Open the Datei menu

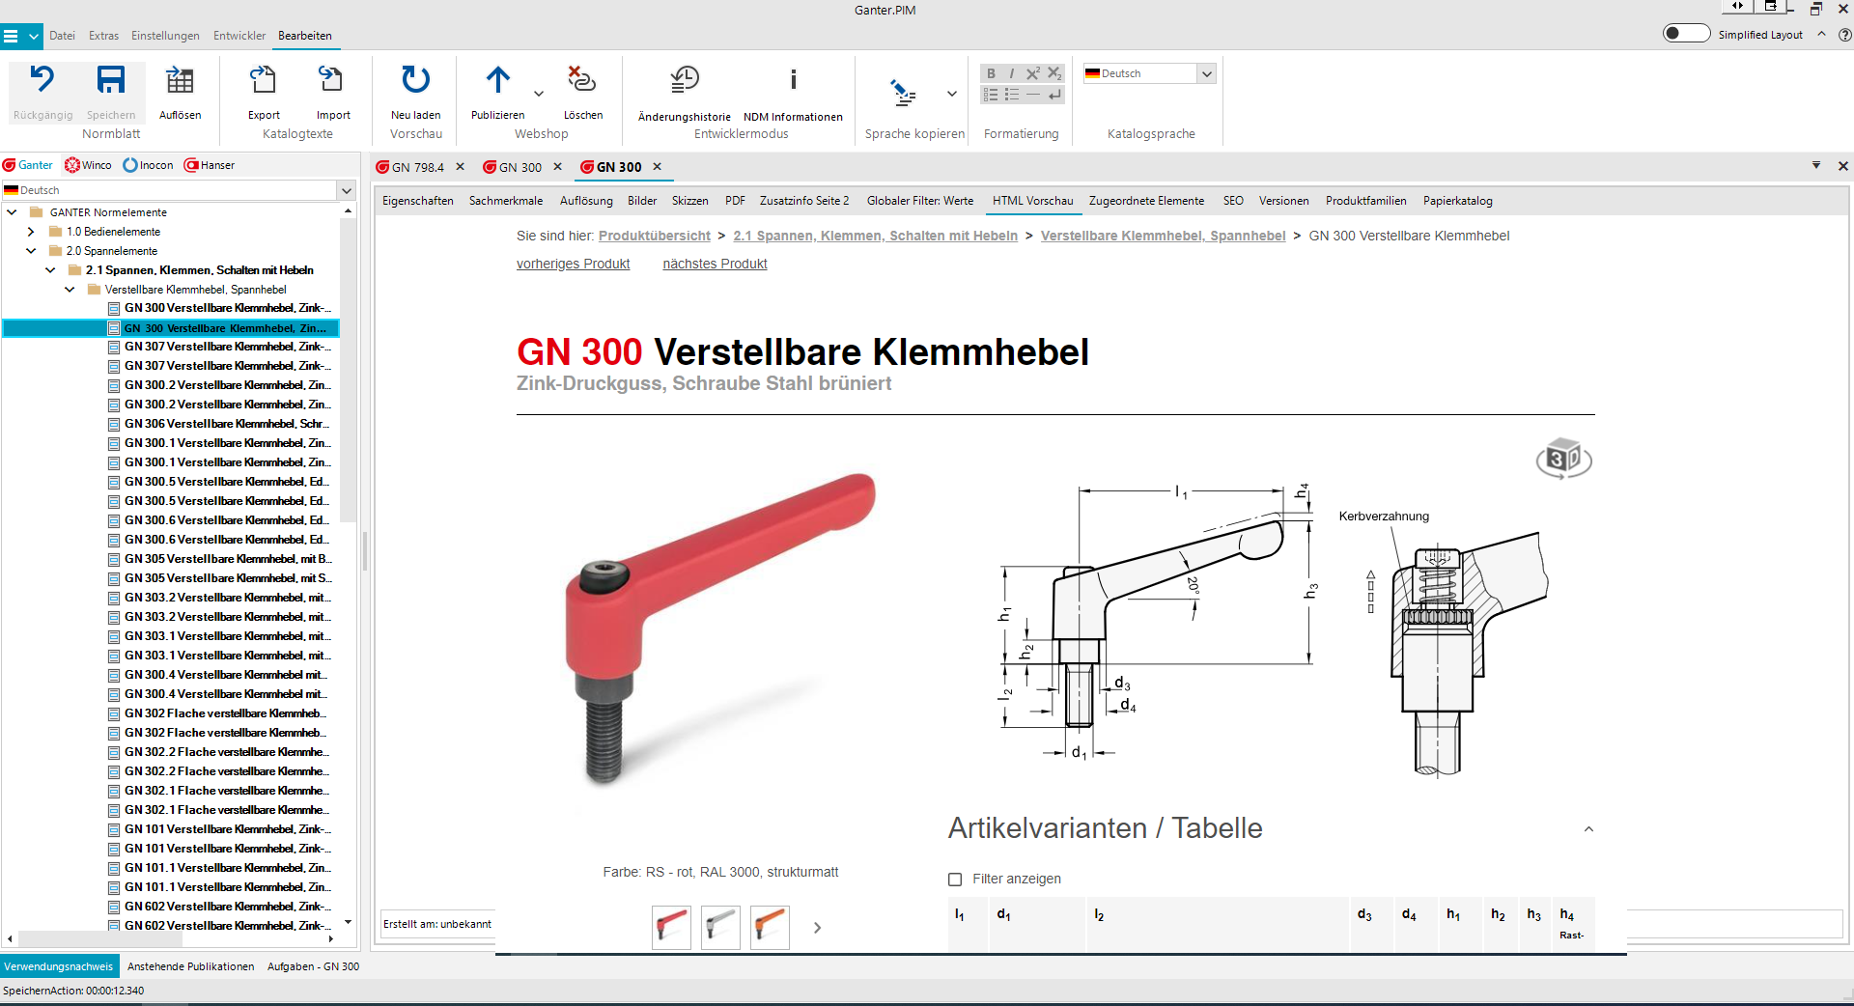(63, 36)
